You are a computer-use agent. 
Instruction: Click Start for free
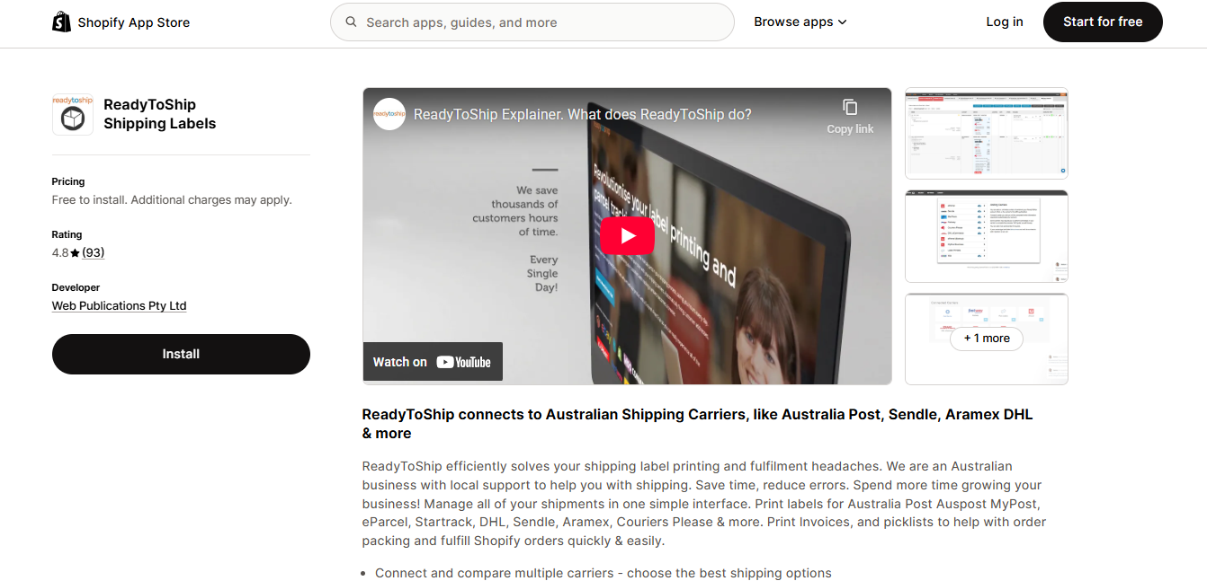1103,22
